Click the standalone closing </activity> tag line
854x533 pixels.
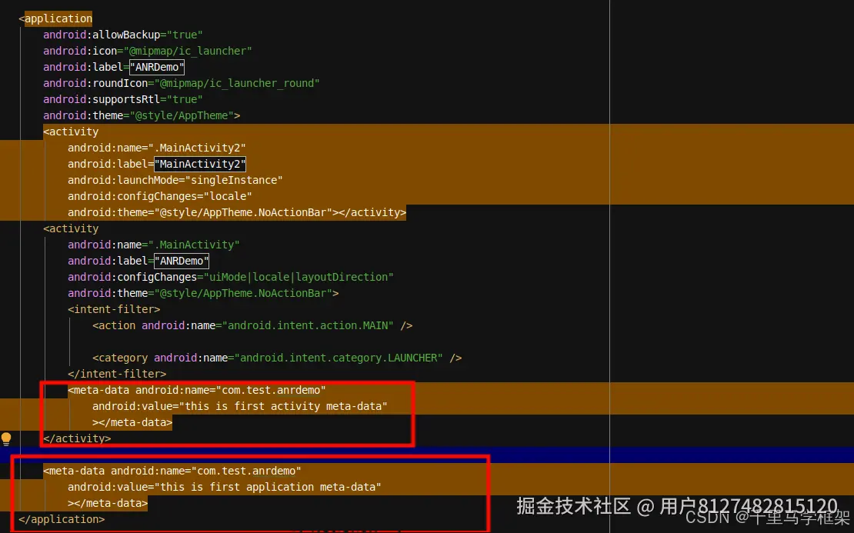coord(77,439)
